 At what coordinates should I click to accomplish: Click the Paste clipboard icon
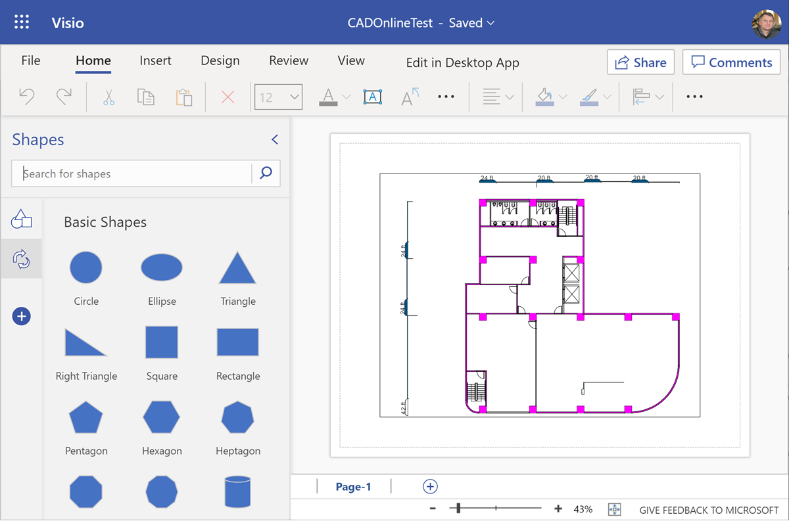click(x=184, y=97)
